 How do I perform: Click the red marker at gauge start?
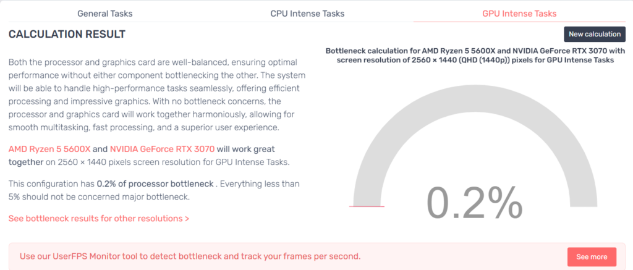click(x=367, y=206)
